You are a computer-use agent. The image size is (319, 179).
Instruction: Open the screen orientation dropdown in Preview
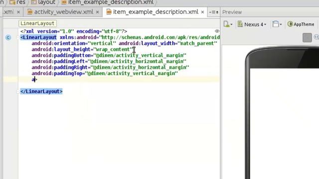point(277,24)
